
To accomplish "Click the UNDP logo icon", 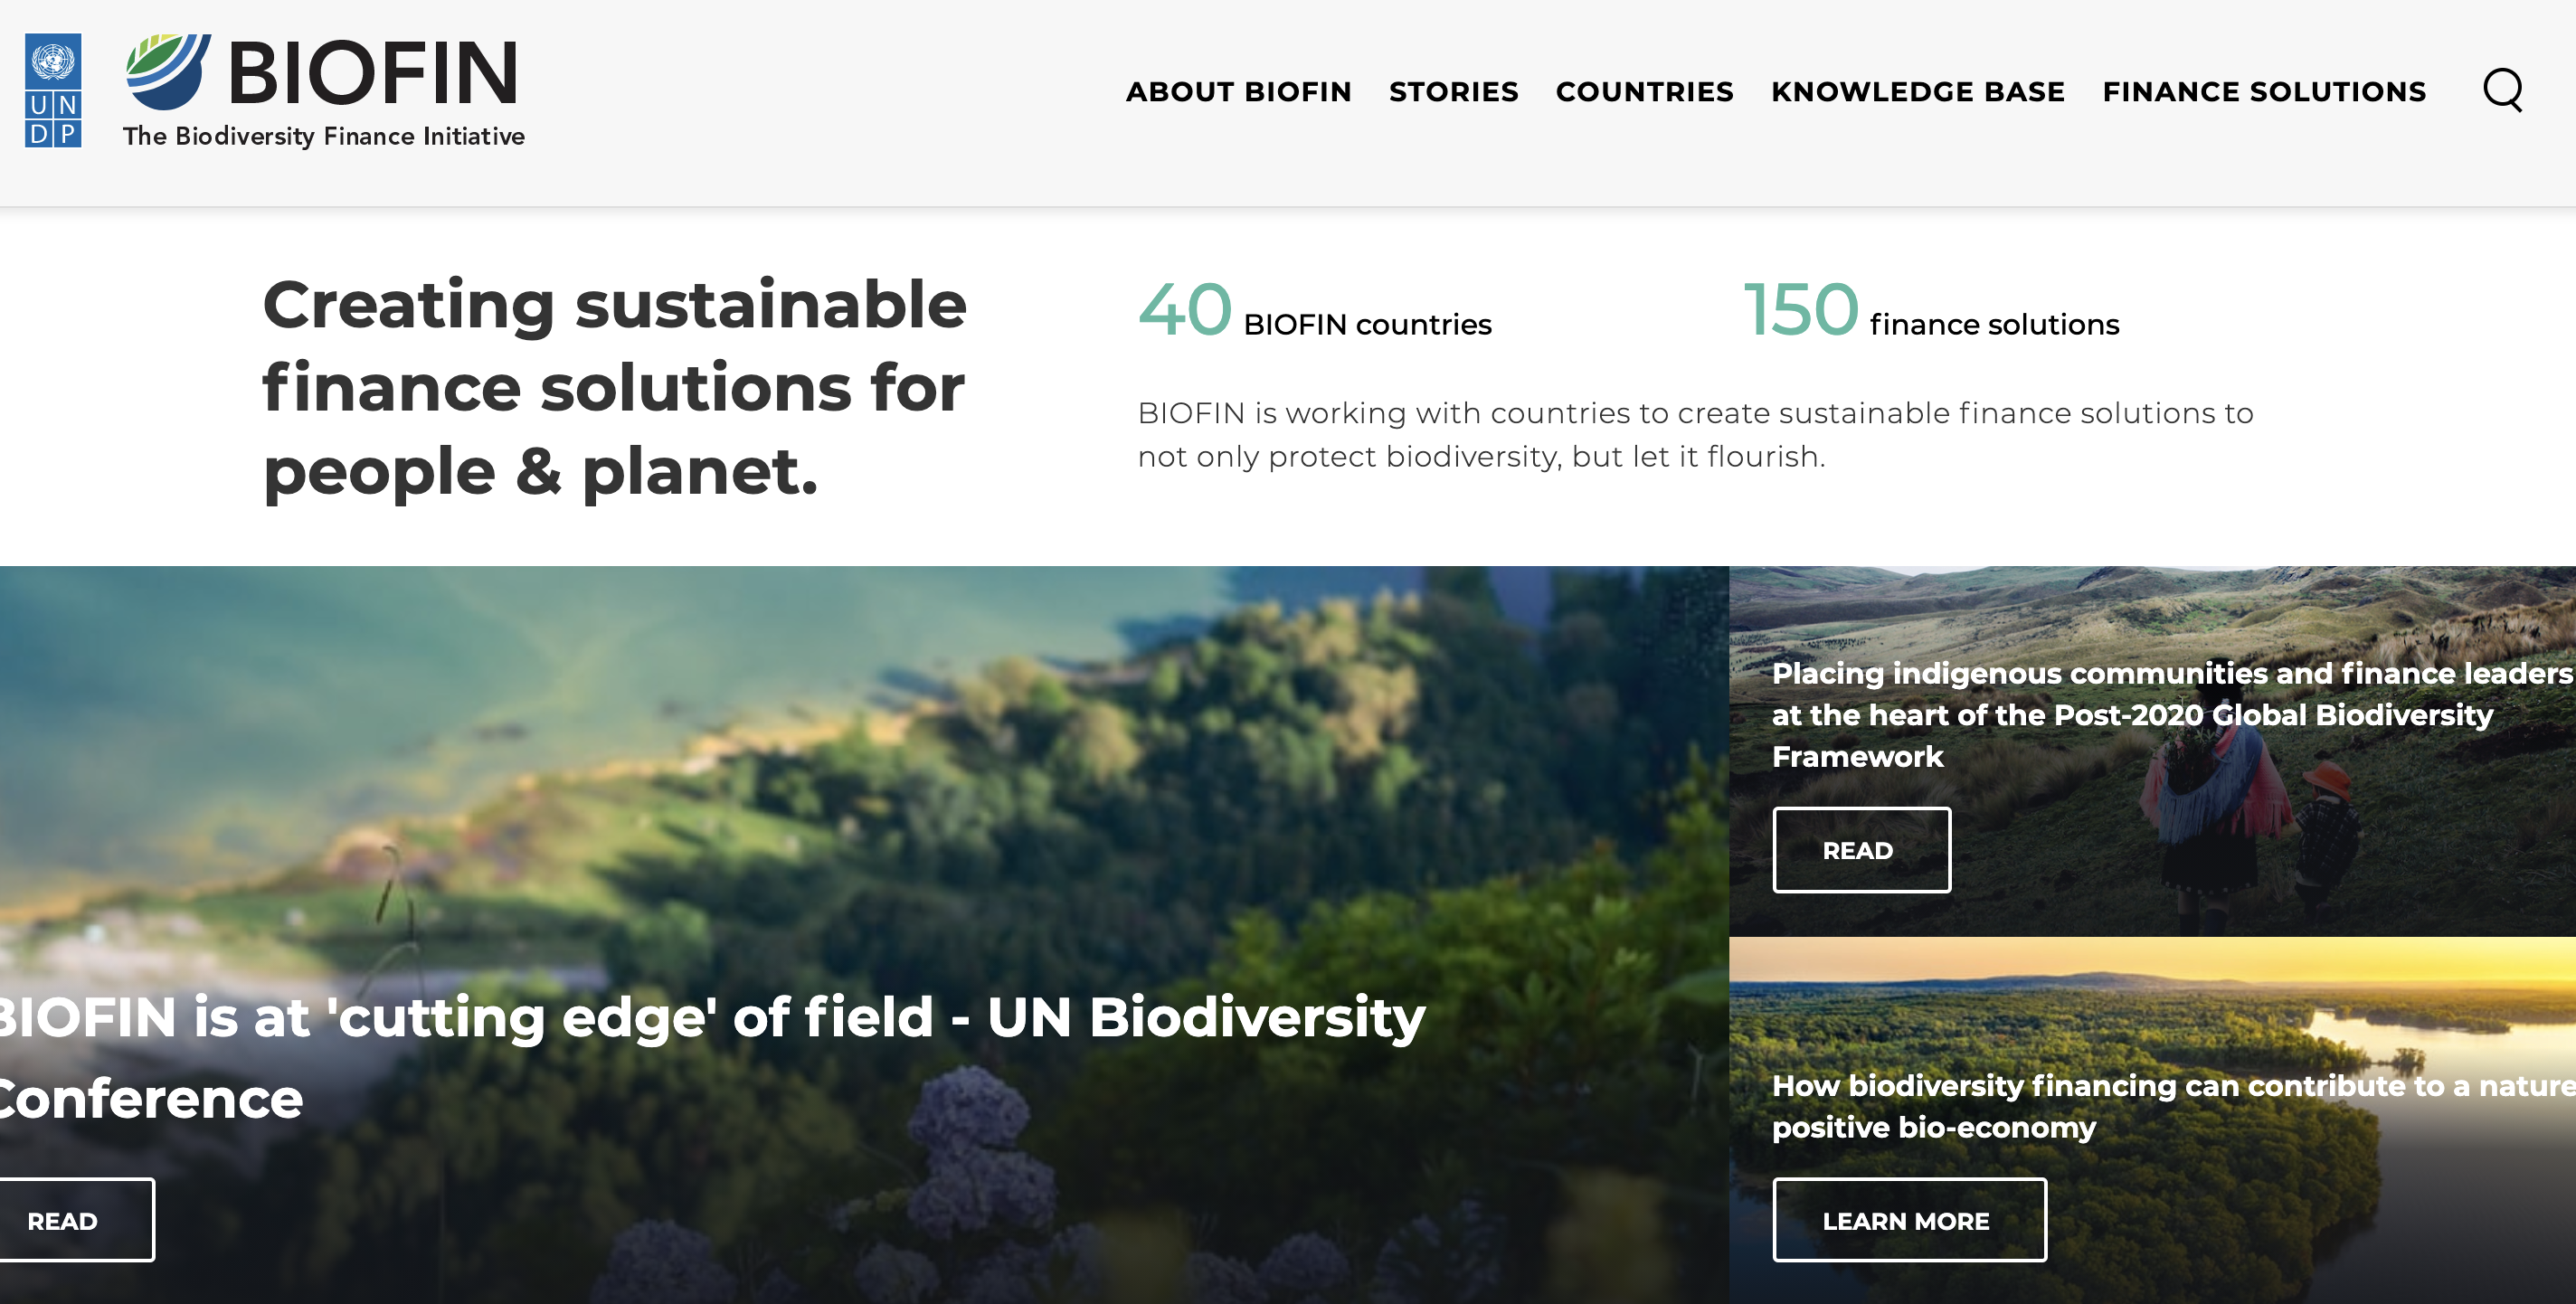I will click(x=53, y=90).
